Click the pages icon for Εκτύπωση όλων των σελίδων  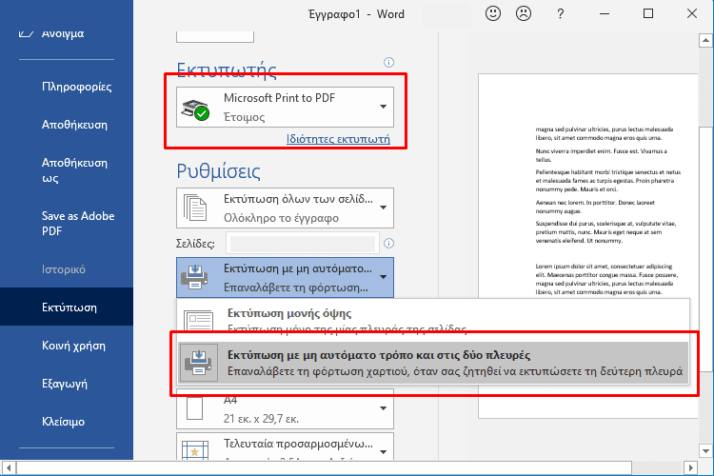coord(195,208)
